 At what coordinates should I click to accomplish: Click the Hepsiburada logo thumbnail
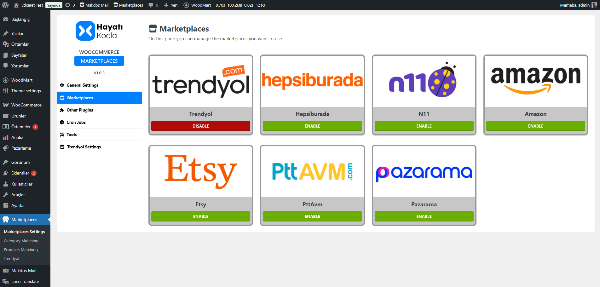coord(312,81)
